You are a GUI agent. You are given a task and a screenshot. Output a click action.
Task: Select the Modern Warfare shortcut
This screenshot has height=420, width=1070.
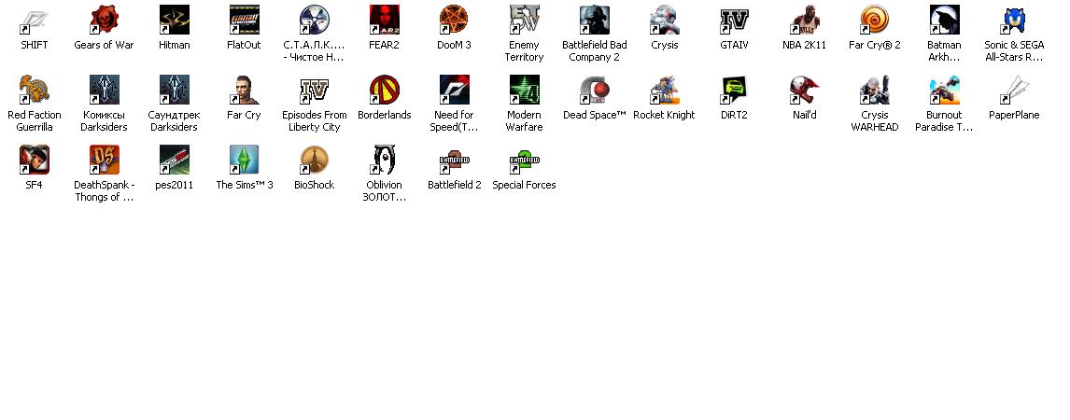[x=524, y=90]
